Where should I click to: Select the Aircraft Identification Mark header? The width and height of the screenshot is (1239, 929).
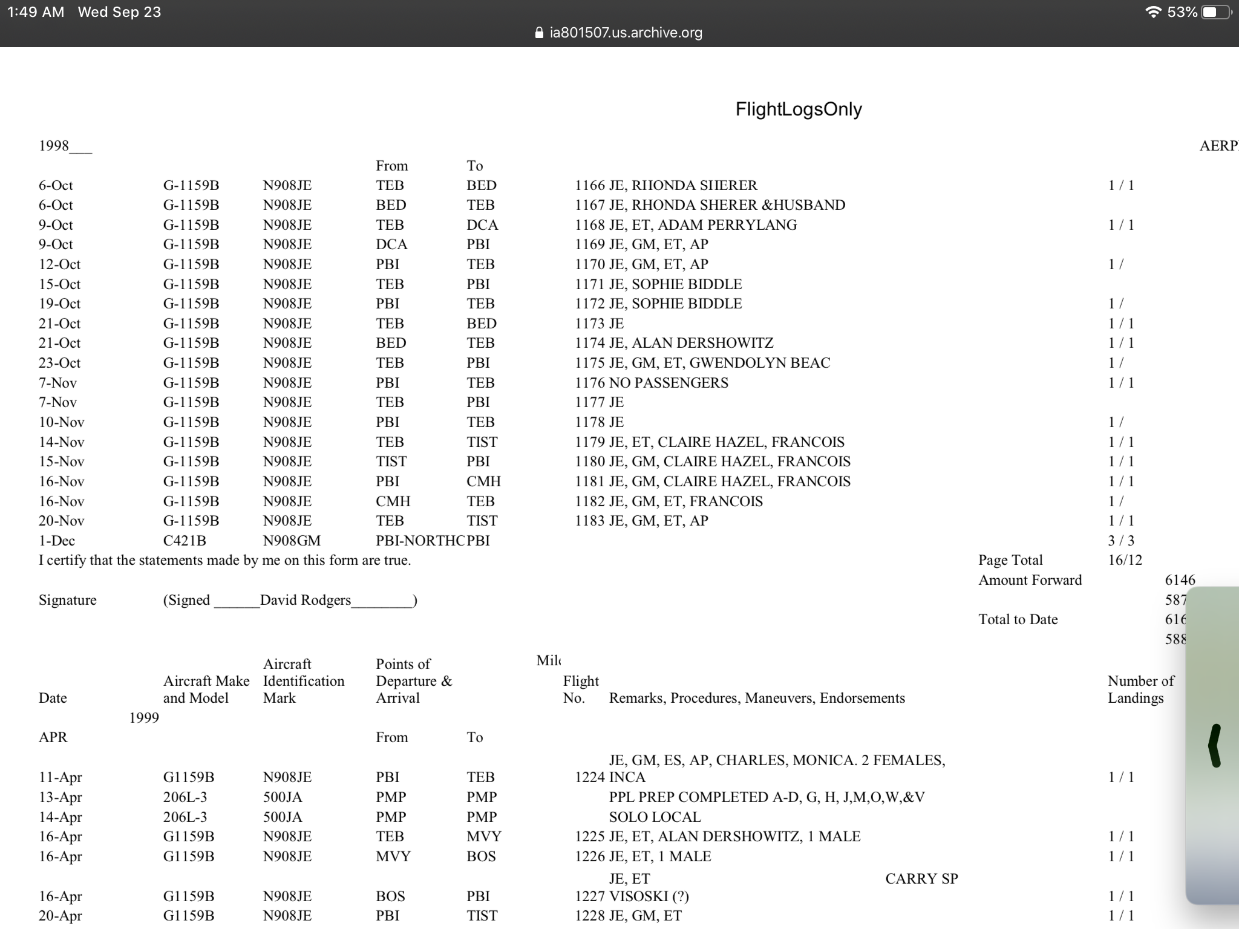click(304, 681)
